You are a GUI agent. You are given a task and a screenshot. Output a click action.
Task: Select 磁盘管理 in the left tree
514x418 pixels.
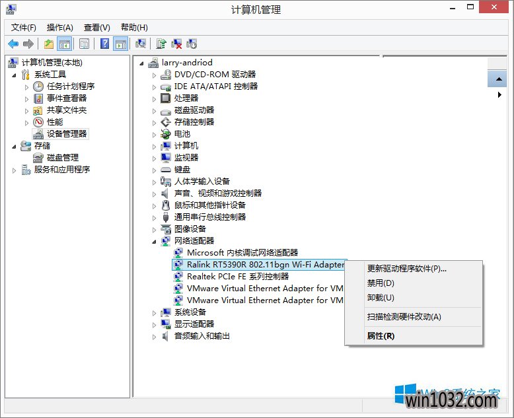[62, 158]
